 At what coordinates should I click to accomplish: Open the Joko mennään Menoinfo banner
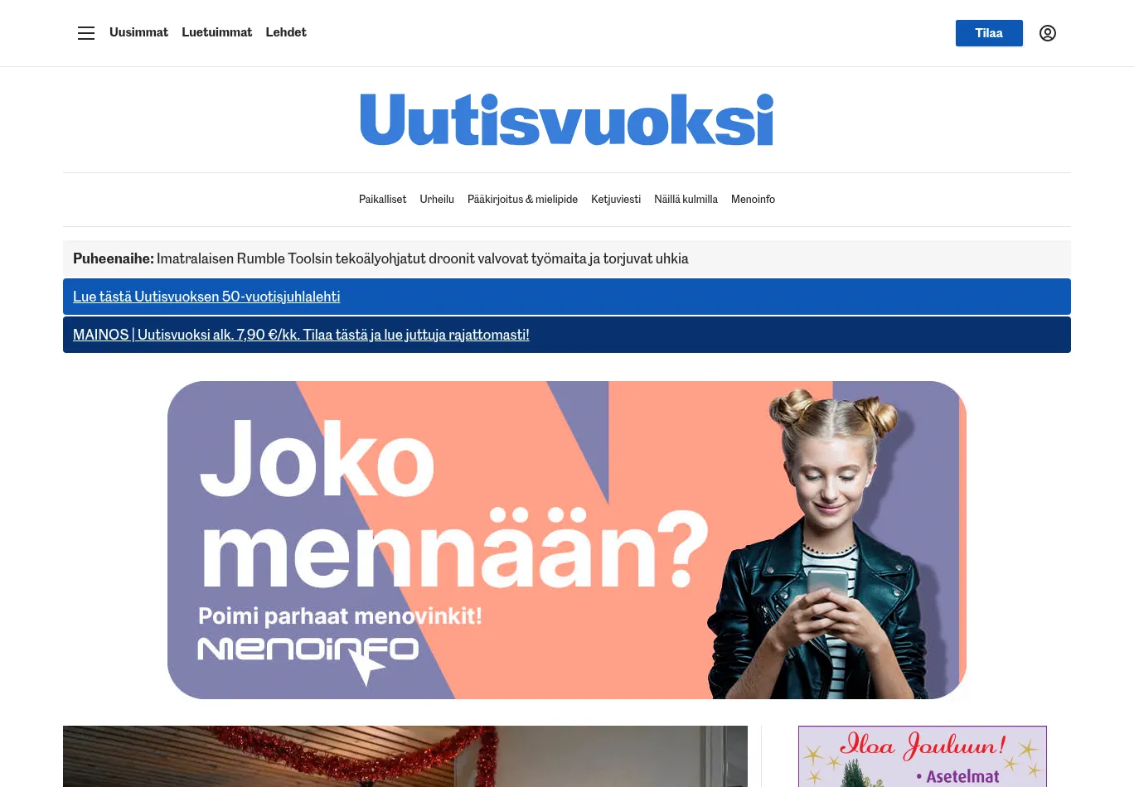coord(567,540)
